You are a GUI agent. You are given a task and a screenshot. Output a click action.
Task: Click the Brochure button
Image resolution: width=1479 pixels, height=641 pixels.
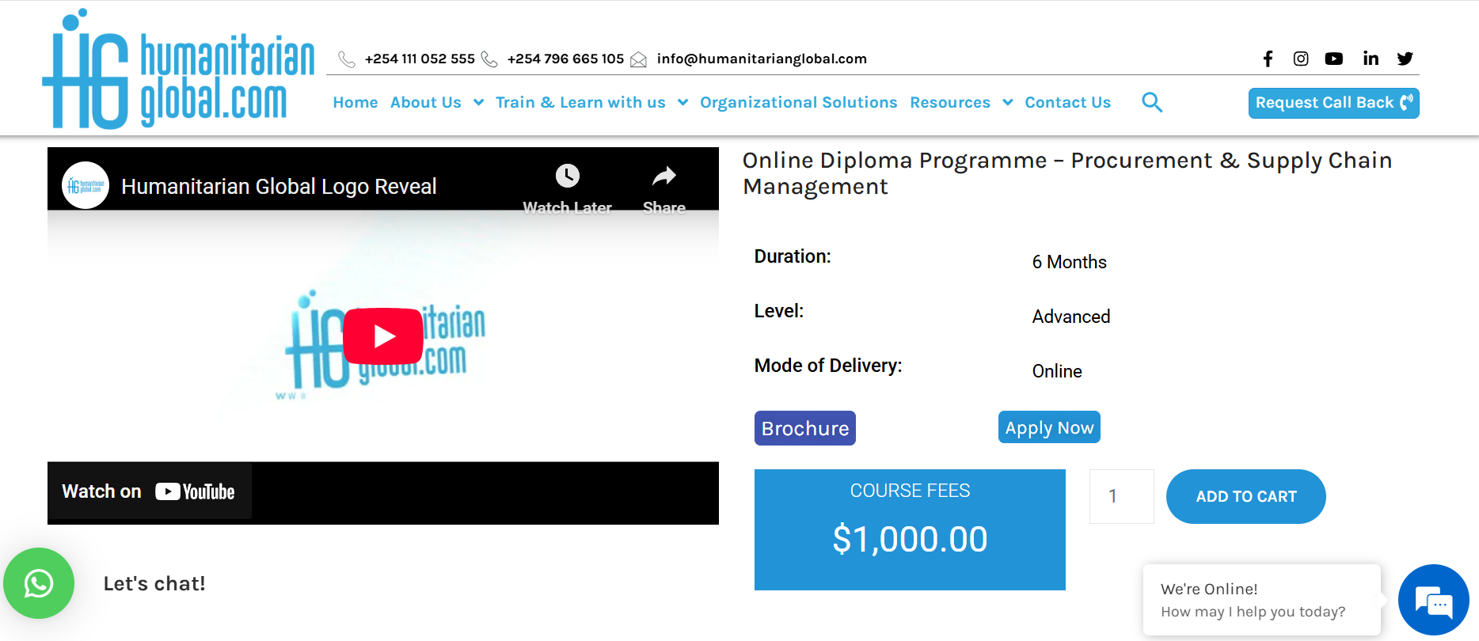tap(805, 428)
